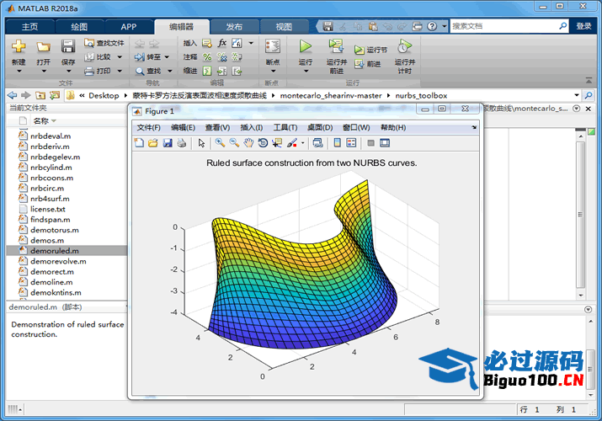Click Find Files (查找文件) in ribbon
Image resolution: width=602 pixels, height=421 pixels.
104,43
